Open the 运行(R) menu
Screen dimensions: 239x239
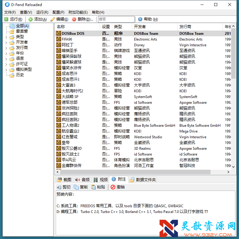pyautogui.click(x=42, y=12)
